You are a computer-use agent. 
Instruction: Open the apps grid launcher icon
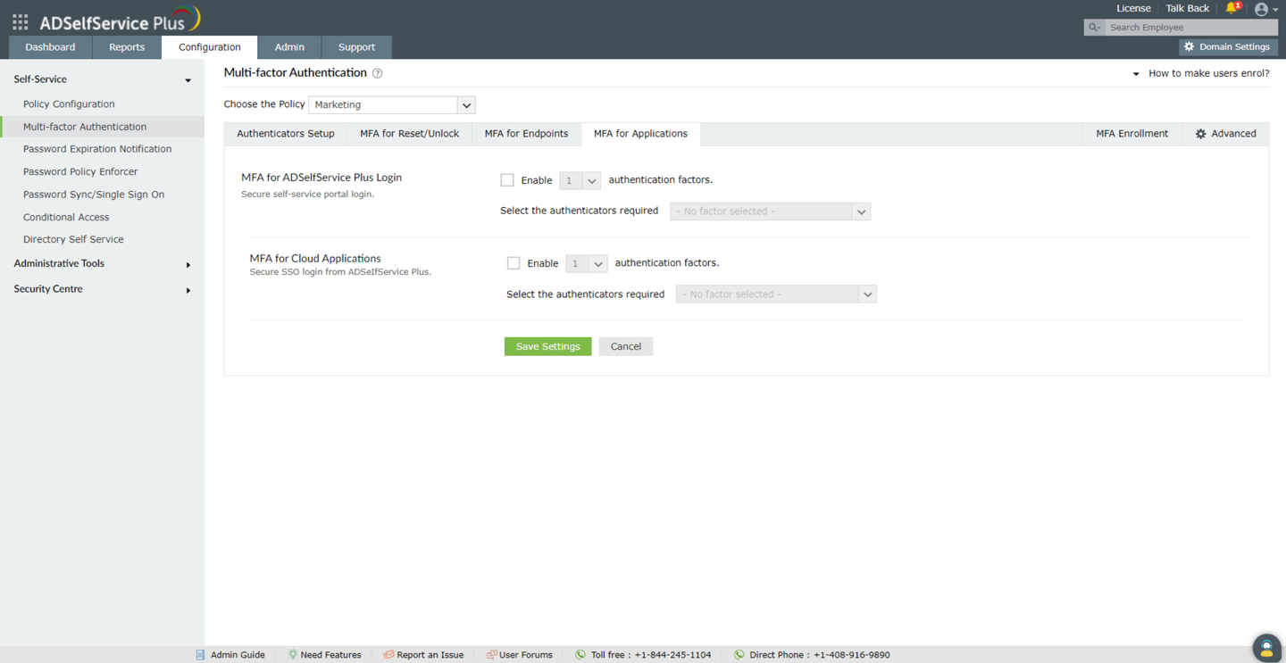click(x=20, y=21)
